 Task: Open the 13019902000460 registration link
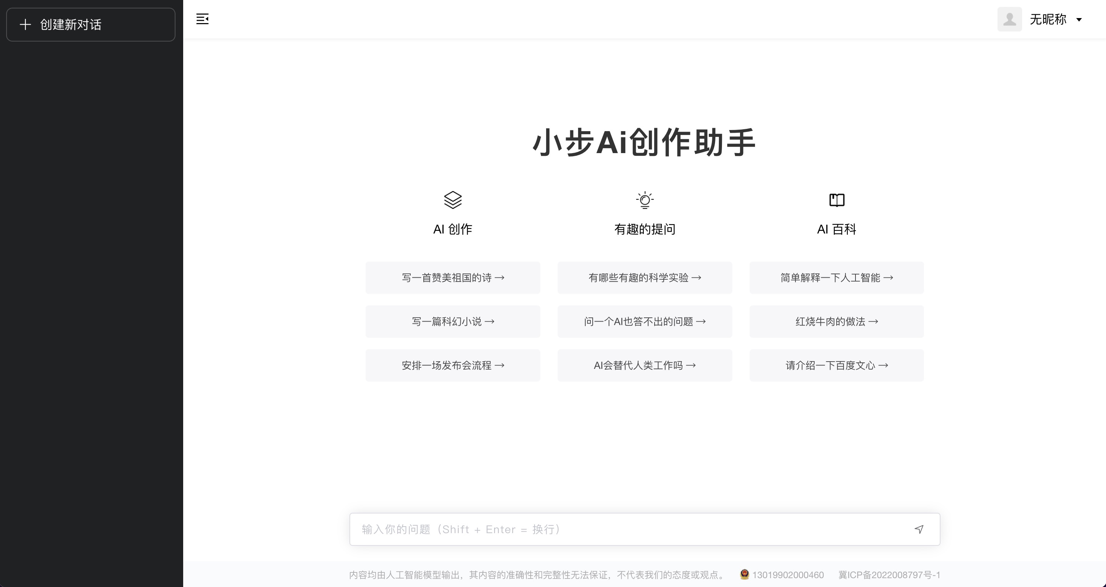tap(788, 575)
